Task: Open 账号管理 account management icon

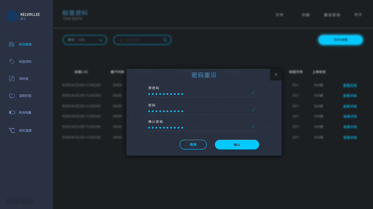Action: pos(12,44)
